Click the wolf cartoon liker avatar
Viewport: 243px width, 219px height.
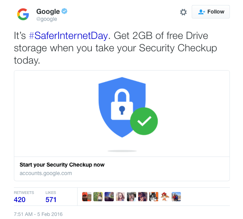154,197
